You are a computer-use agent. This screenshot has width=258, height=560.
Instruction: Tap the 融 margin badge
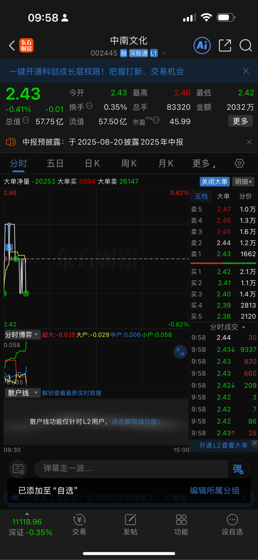coord(124,53)
